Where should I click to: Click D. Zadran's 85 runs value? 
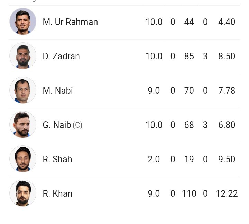(189, 56)
